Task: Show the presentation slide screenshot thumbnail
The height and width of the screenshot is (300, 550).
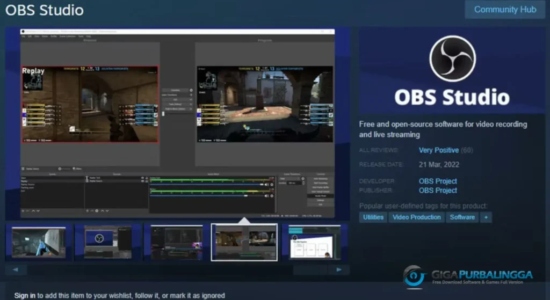Action: click(314, 242)
